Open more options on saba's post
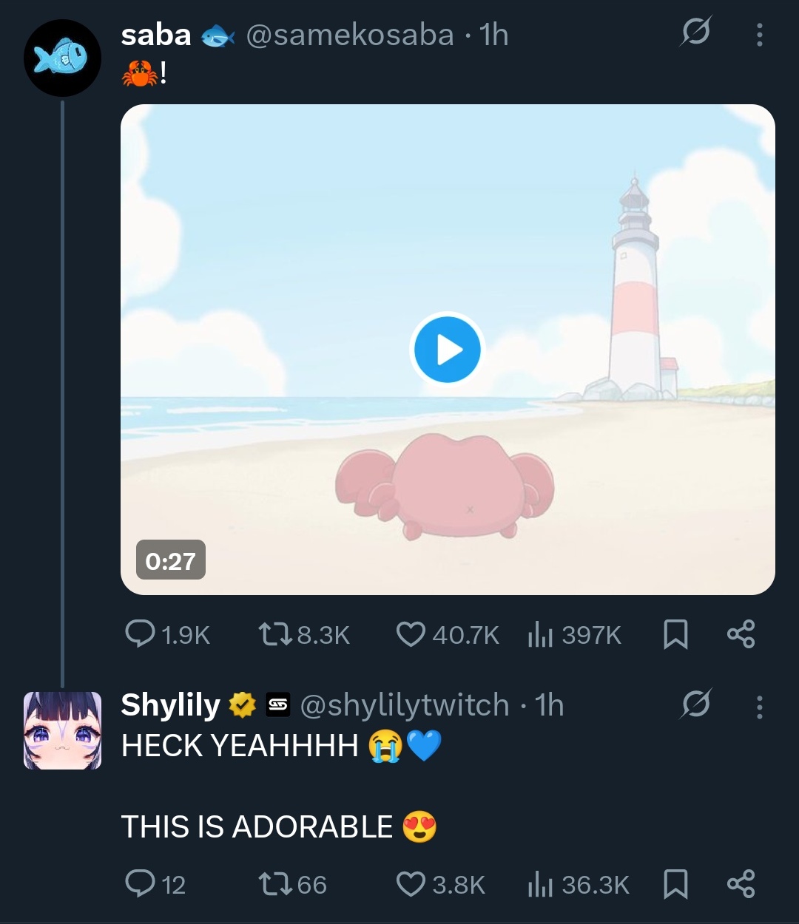799x924 pixels. point(759,35)
